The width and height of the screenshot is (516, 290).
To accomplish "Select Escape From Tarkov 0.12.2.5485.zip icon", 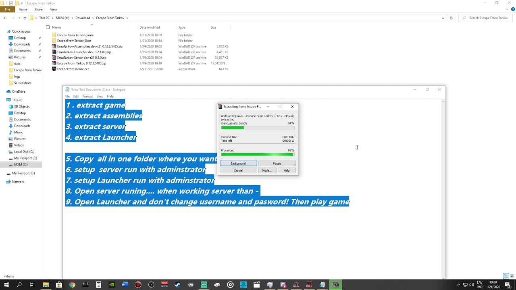I will tap(54, 63).
